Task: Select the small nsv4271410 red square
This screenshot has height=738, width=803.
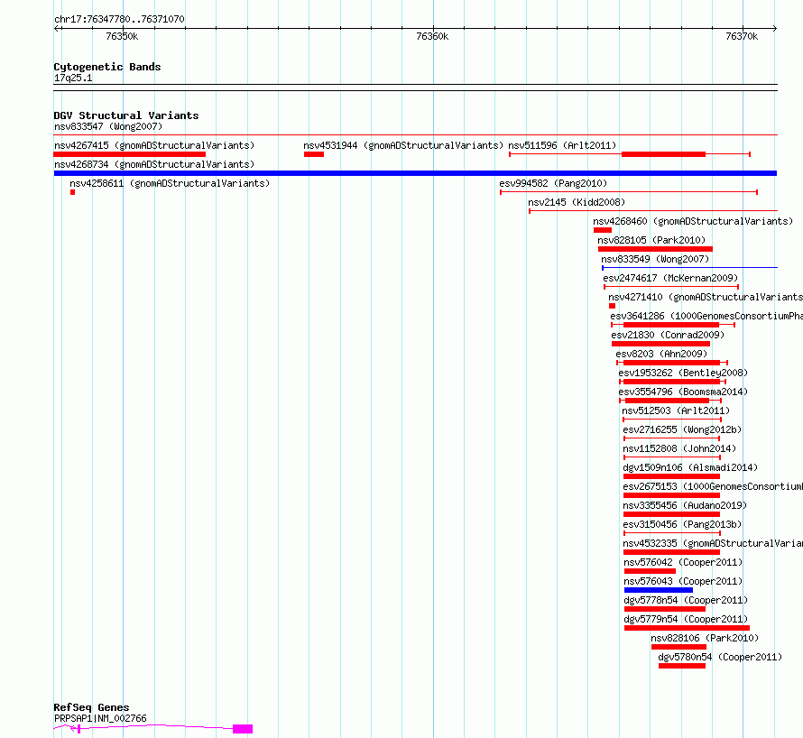Action: click(612, 306)
